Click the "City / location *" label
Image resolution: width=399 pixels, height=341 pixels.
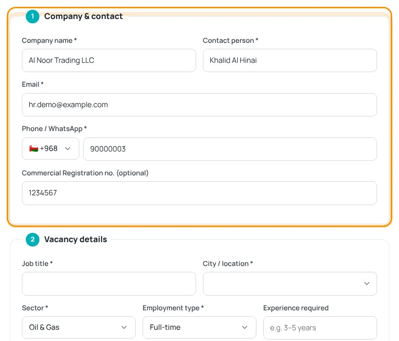point(228,264)
